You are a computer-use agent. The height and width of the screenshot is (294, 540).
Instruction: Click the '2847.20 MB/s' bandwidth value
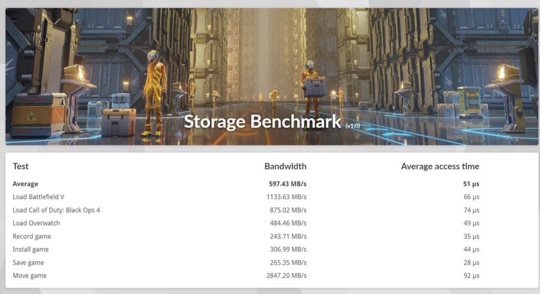(286, 276)
